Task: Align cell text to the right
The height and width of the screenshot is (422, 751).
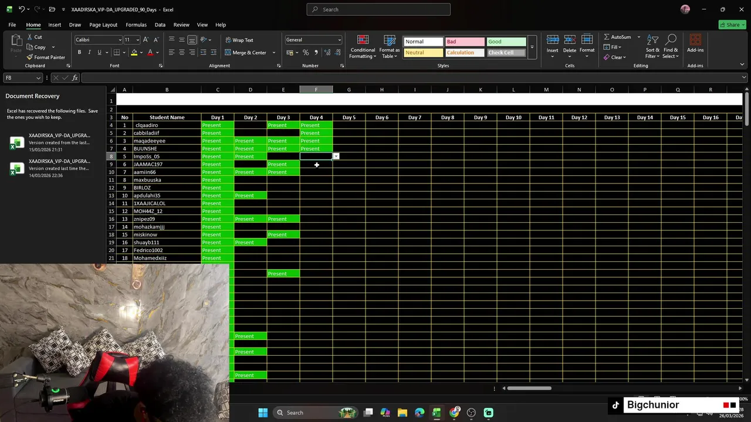Action: click(x=192, y=52)
